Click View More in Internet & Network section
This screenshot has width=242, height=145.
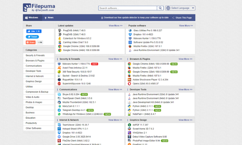pos(115,120)
